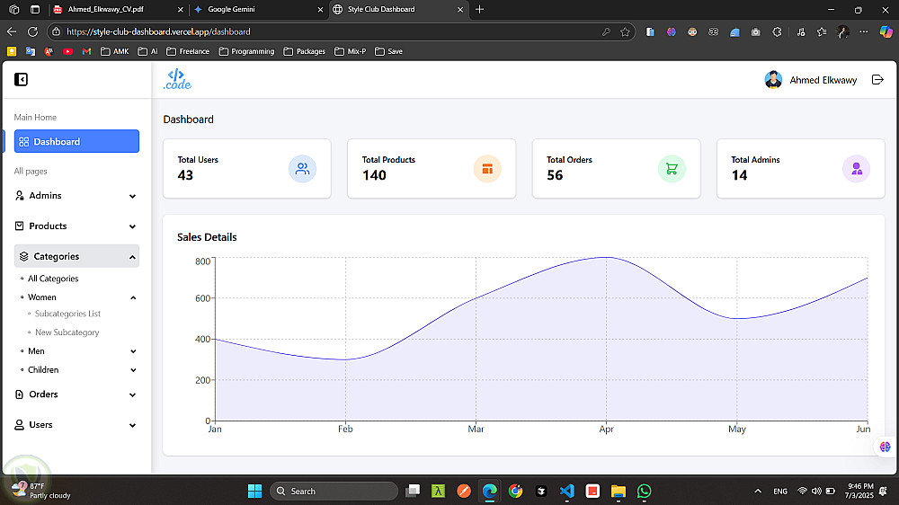Open the AMK bookmarks folder

(115, 51)
